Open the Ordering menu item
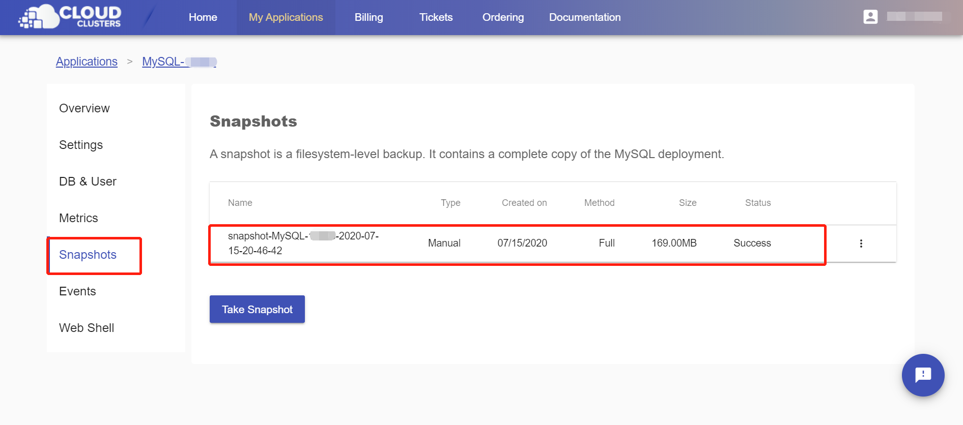The height and width of the screenshot is (425, 963). click(x=503, y=17)
